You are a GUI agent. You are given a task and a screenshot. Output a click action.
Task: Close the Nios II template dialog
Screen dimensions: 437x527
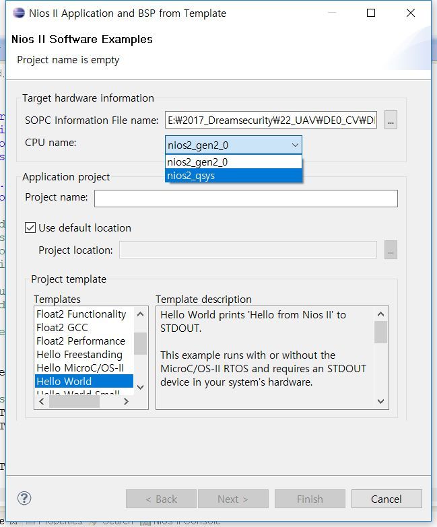pyautogui.click(x=411, y=13)
